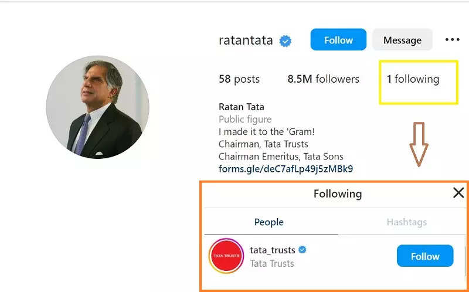
Task: Click the tata_trusts verified badge
Action: [303, 250]
